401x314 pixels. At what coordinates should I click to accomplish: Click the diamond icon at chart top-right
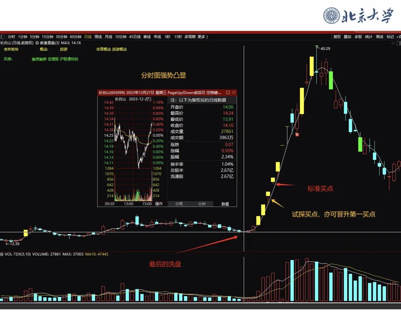pyautogui.click(x=393, y=43)
